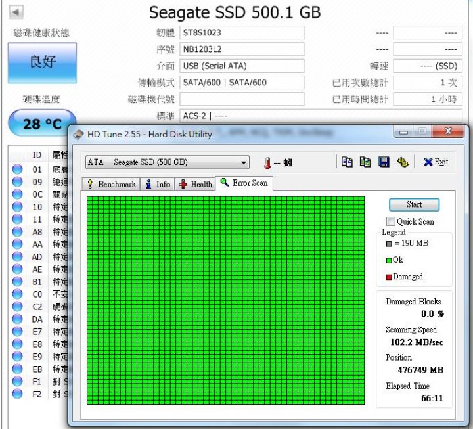Click the copy screenshot to clipboard icon

(365, 162)
